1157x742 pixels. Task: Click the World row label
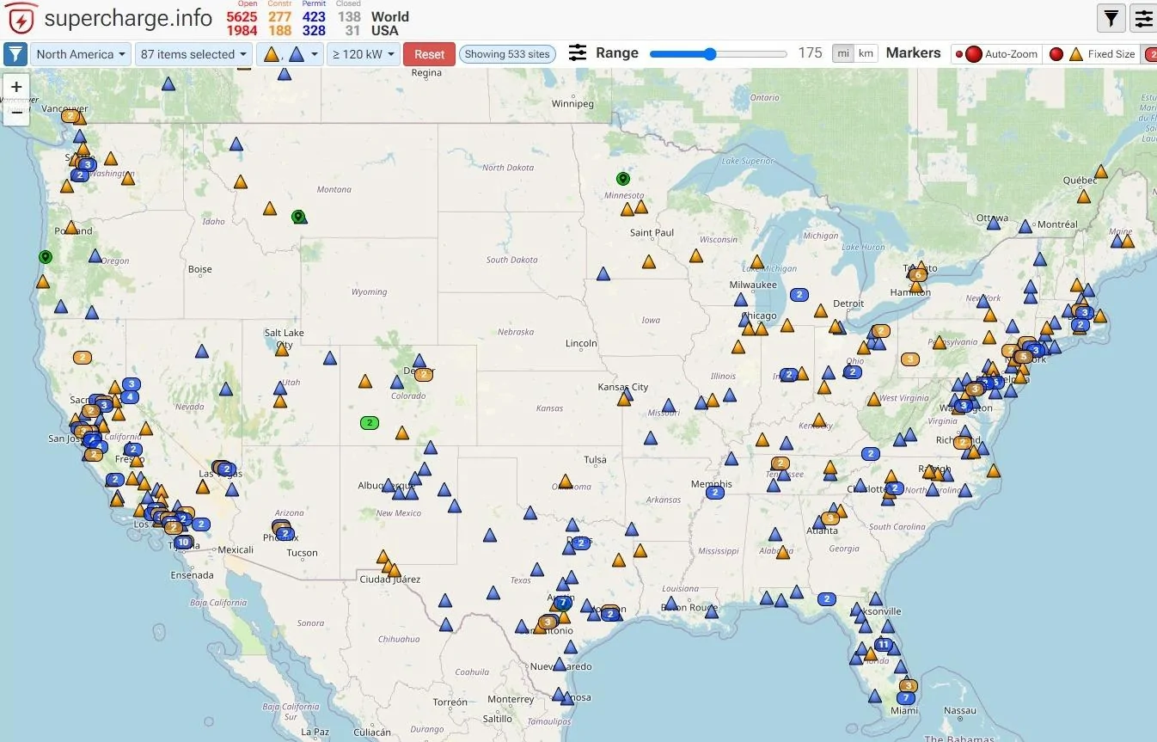pos(390,16)
